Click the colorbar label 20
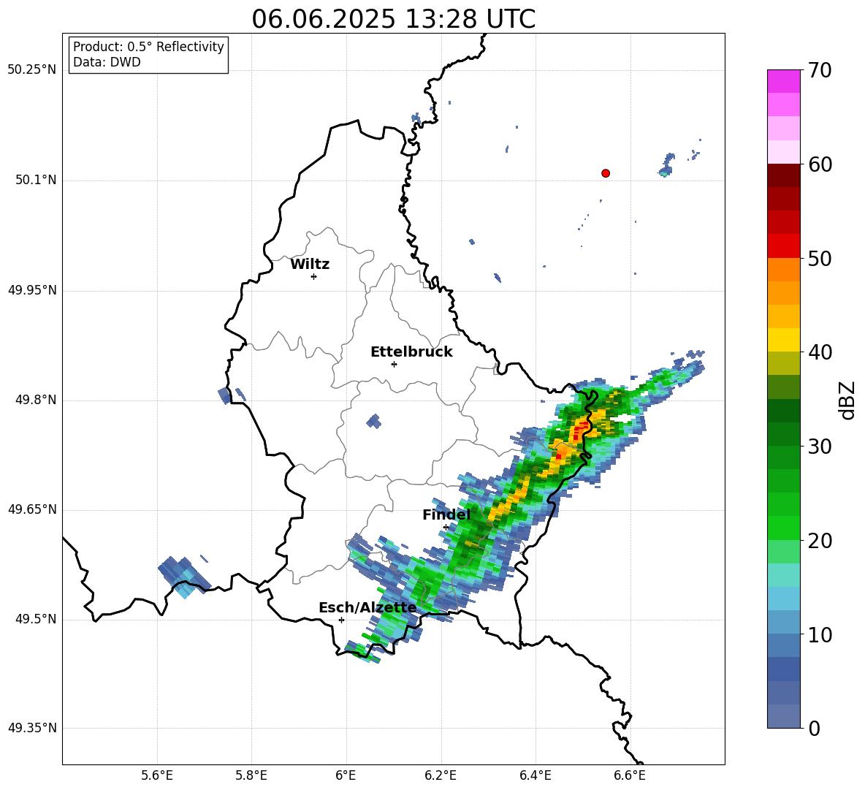 (x=820, y=540)
